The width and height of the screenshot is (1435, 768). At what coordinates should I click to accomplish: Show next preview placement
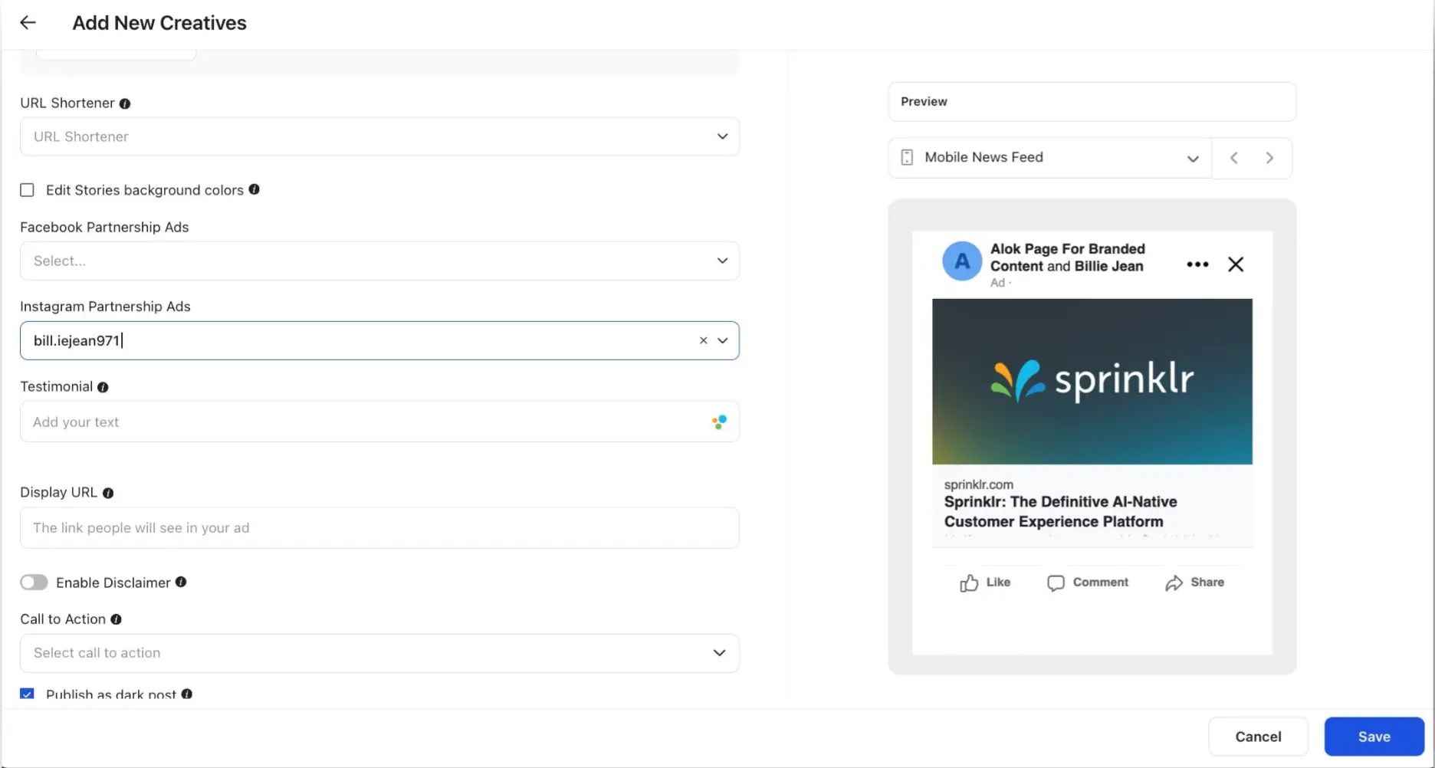point(1269,158)
